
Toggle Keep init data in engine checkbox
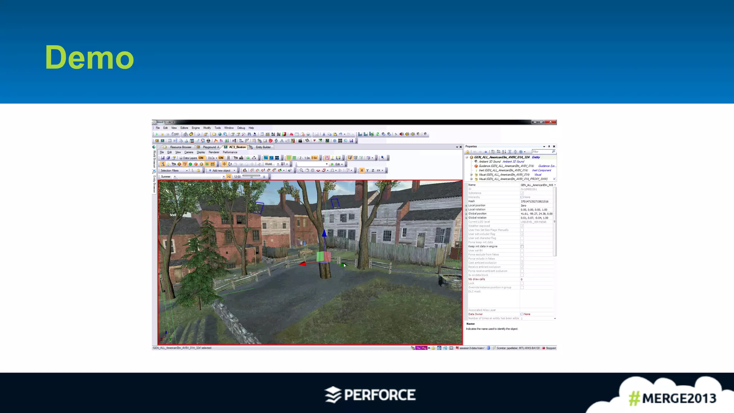coord(522,246)
